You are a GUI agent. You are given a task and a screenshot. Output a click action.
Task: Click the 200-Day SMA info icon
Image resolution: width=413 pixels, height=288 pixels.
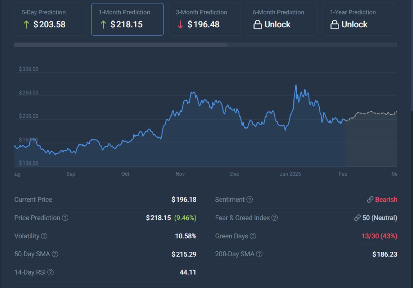pyautogui.click(x=259, y=254)
